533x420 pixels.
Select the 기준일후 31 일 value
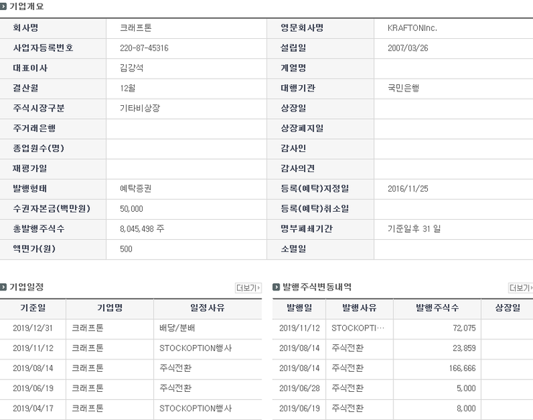(414, 228)
